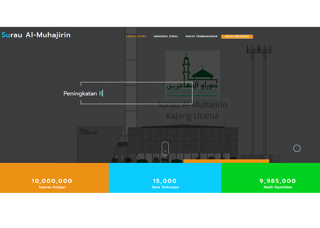Open the Laman Utama menu item
320x228 pixels.
(136, 36)
